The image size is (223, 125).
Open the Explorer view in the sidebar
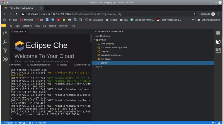pyautogui.click(x=5, y=33)
